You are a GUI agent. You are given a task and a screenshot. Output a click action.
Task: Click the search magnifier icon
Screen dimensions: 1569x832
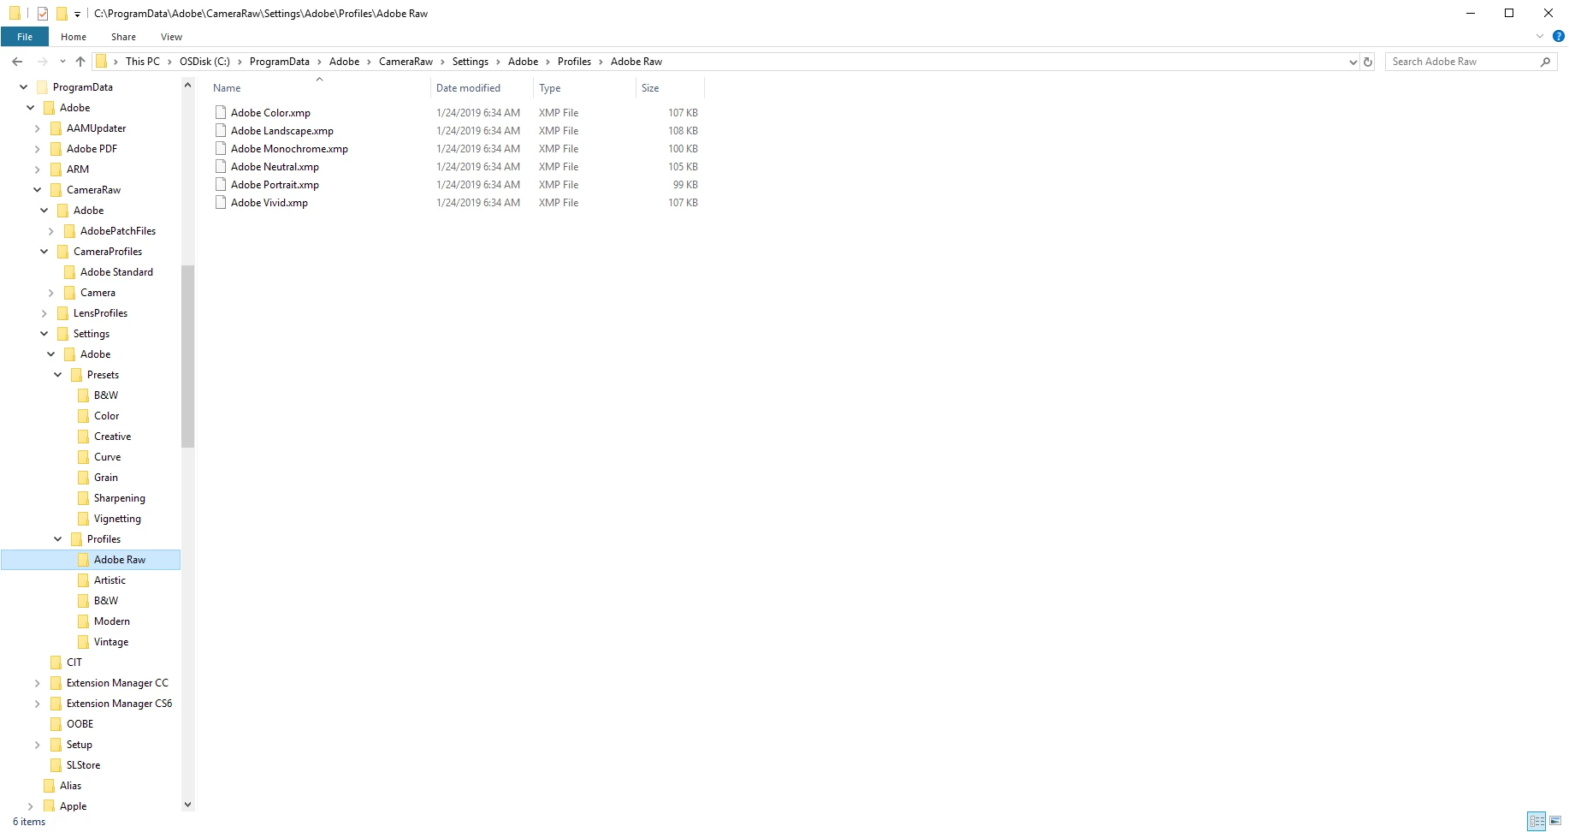pyautogui.click(x=1545, y=62)
